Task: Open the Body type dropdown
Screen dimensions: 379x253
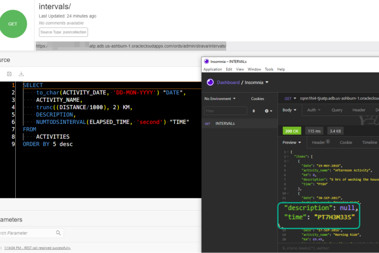Action: [x=289, y=110]
